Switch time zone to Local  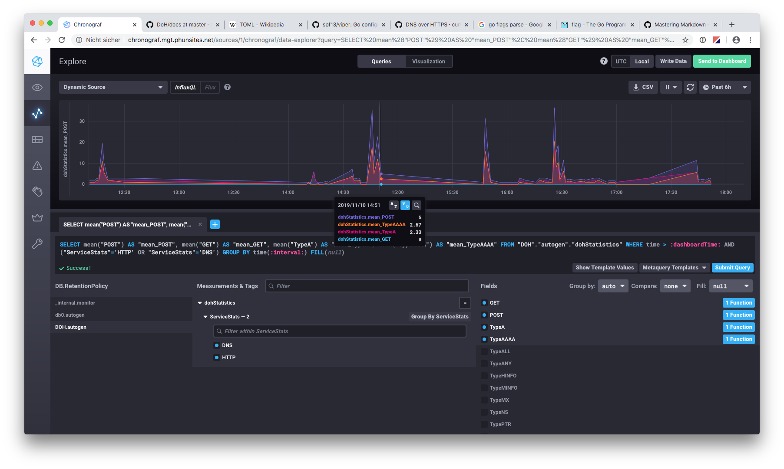(x=642, y=61)
